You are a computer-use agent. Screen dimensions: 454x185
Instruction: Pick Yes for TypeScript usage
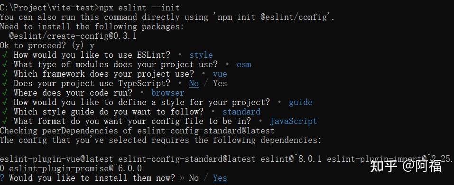220,83
